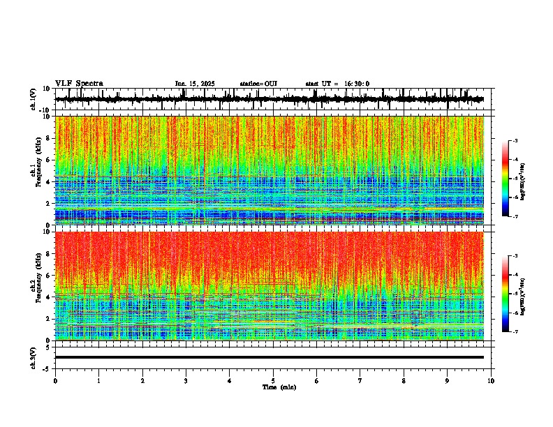
Task: Click time axis tick label '3'
Action: click(x=186, y=381)
